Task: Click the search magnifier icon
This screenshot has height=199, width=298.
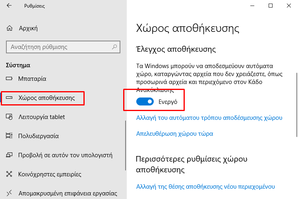Action: click(114, 47)
